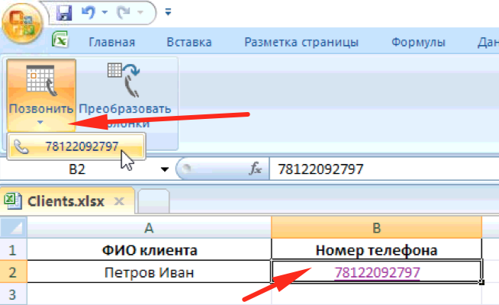The width and height of the screenshot is (499, 305).
Task: Expand the Позвонить dropdown arrow
Action: 40,123
